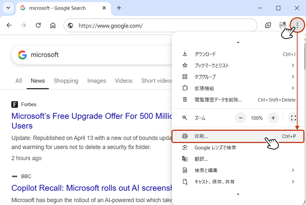Switch to the Shopping search tab
The image size is (306, 205).
[x=66, y=81]
